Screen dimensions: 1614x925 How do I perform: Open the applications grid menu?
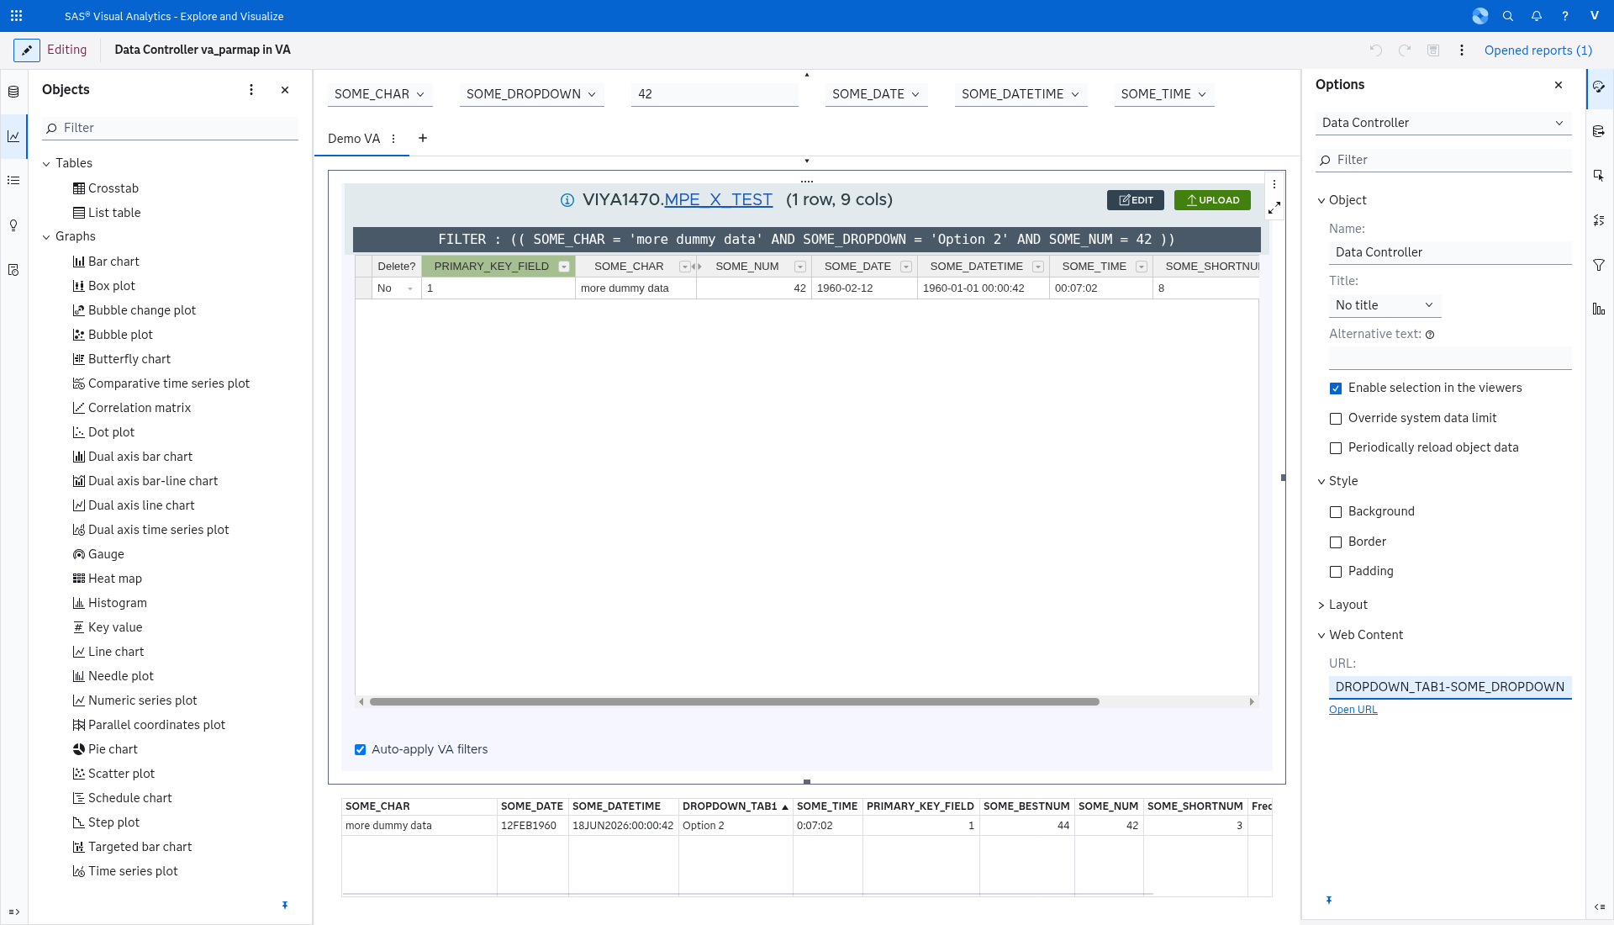coord(16,16)
